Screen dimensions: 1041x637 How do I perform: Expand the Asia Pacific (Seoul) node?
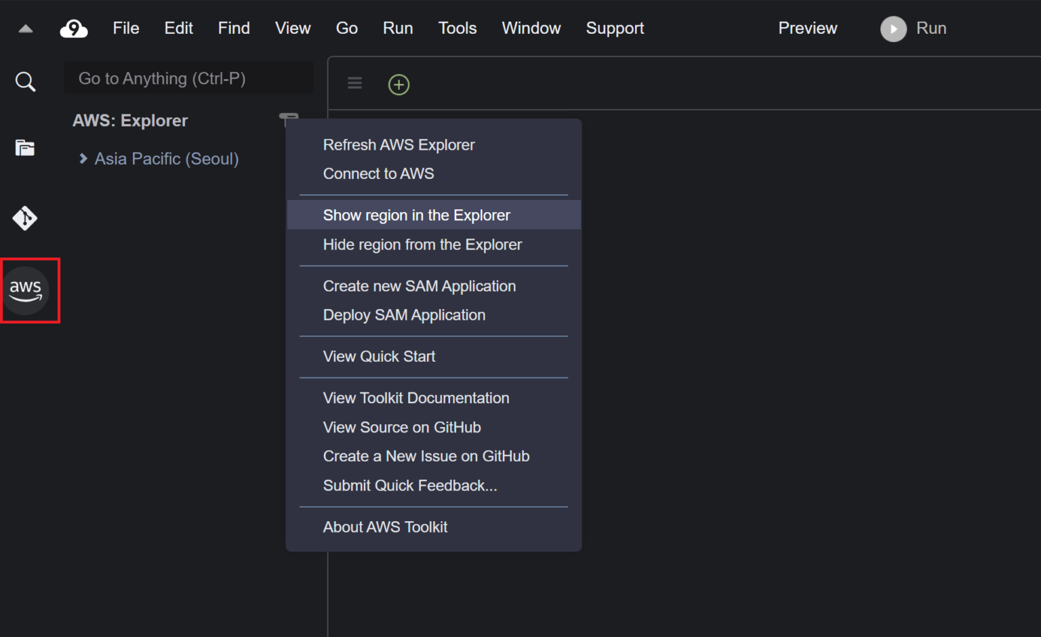pyautogui.click(x=83, y=159)
